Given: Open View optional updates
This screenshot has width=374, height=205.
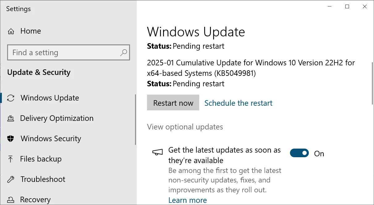Looking at the screenshot, I should [185, 127].
